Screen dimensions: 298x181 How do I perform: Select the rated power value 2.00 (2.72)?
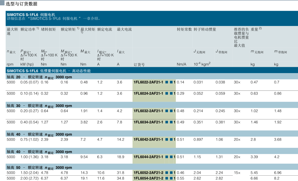tap(29, 178)
